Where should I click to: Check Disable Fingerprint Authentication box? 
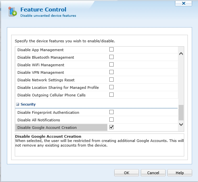[x=111, y=112]
